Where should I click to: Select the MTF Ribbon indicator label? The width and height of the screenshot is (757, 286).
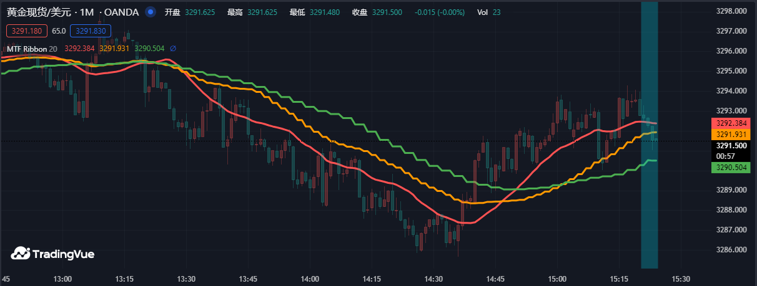26,49
